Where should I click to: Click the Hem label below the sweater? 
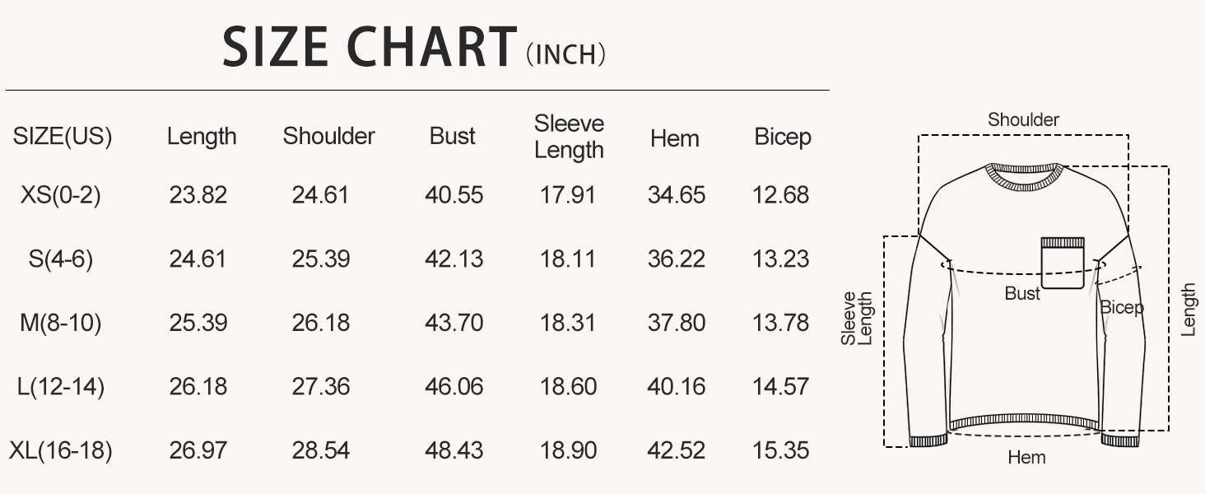(x=1026, y=457)
